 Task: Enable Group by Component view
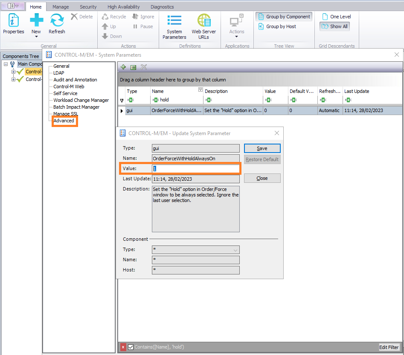coord(284,17)
